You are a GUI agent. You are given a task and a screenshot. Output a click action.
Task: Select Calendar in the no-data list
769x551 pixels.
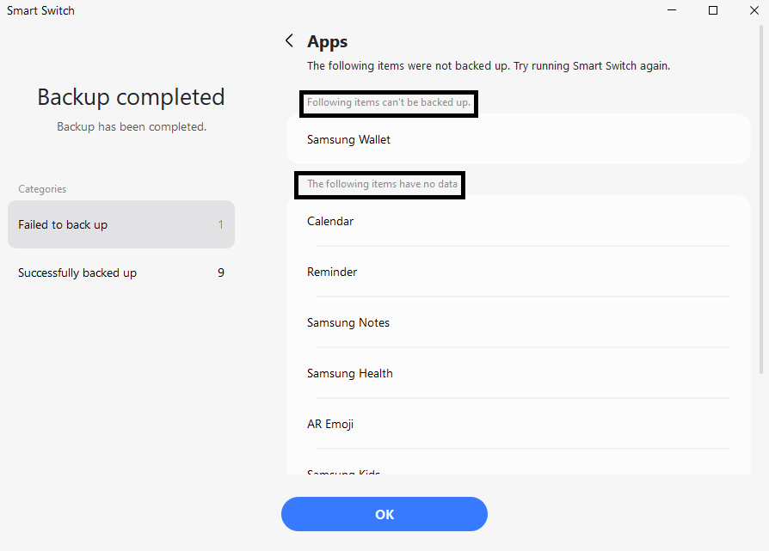(x=519, y=221)
